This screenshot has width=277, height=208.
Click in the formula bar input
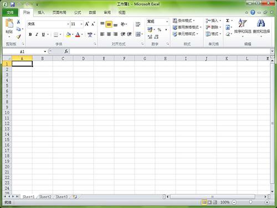[170, 52]
